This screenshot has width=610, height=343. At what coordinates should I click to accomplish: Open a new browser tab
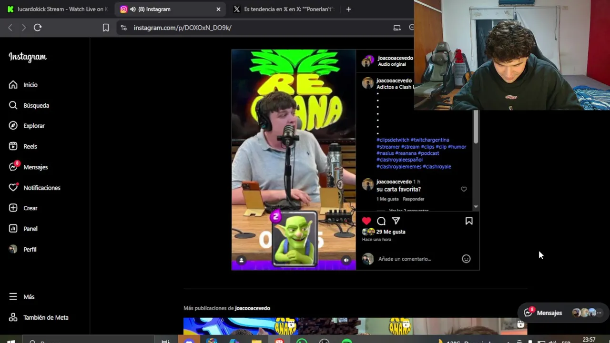pyautogui.click(x=348, y=9)
